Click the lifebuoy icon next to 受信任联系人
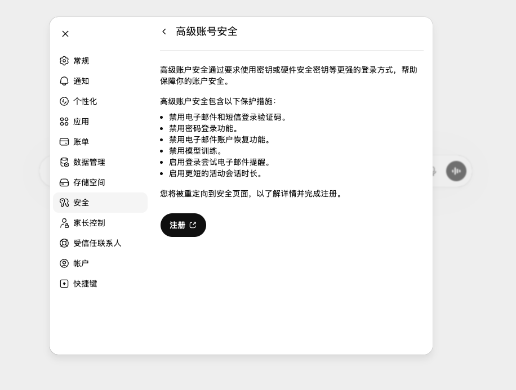 (64, 243)
